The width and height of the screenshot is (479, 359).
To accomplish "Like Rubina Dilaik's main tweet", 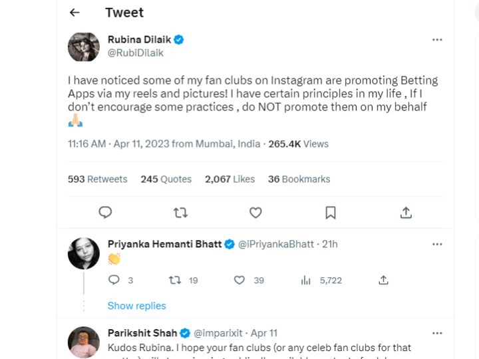I will 255,212.
